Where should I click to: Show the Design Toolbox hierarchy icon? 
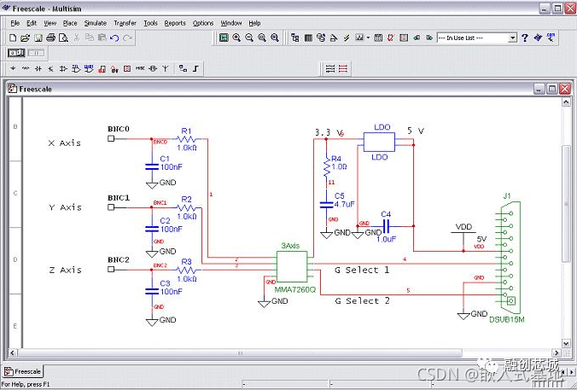coord(295,38)
